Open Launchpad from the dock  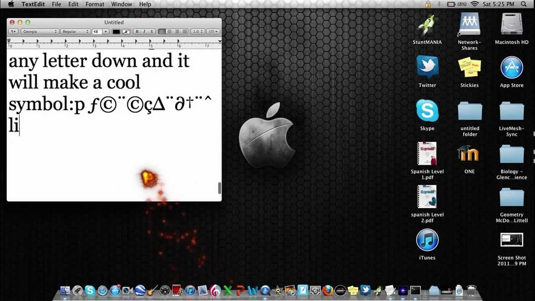pos(77,290)
